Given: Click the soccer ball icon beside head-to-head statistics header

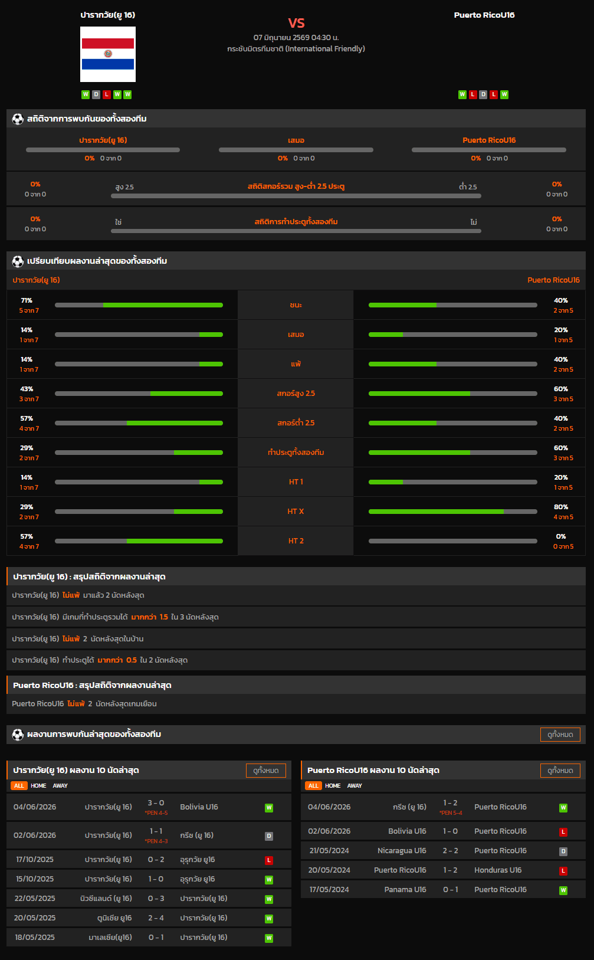Looking at the screenshot, I should (x=18, y=119).
